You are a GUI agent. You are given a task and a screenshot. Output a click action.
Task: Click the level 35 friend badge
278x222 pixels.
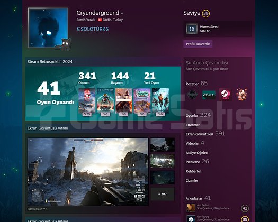[x=245, y=219]
